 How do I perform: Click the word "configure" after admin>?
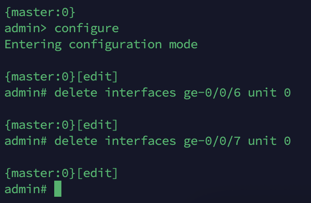(x=86, y=29)
